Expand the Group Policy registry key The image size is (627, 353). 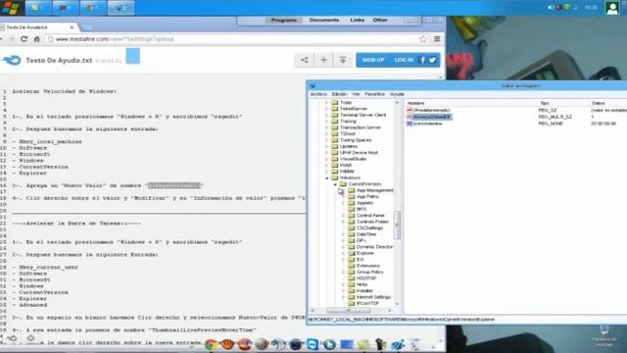coord(343,272)
